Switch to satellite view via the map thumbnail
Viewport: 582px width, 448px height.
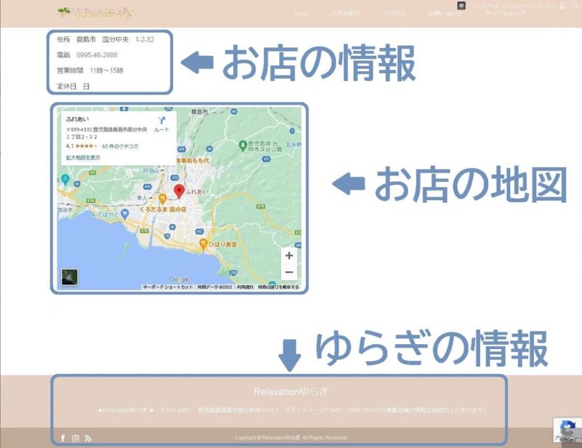click(x=69, y=276)
